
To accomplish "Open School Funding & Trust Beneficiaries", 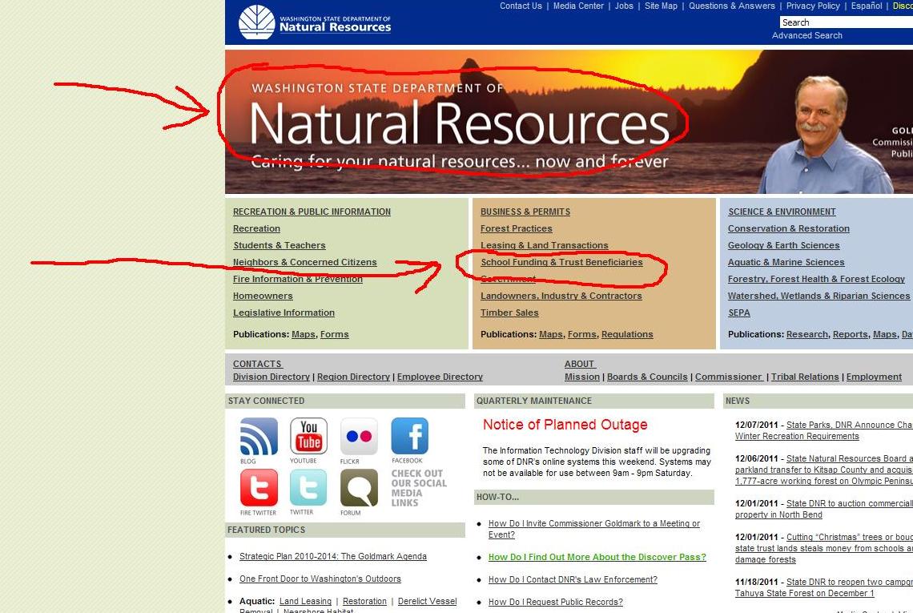I will [561, 263].
